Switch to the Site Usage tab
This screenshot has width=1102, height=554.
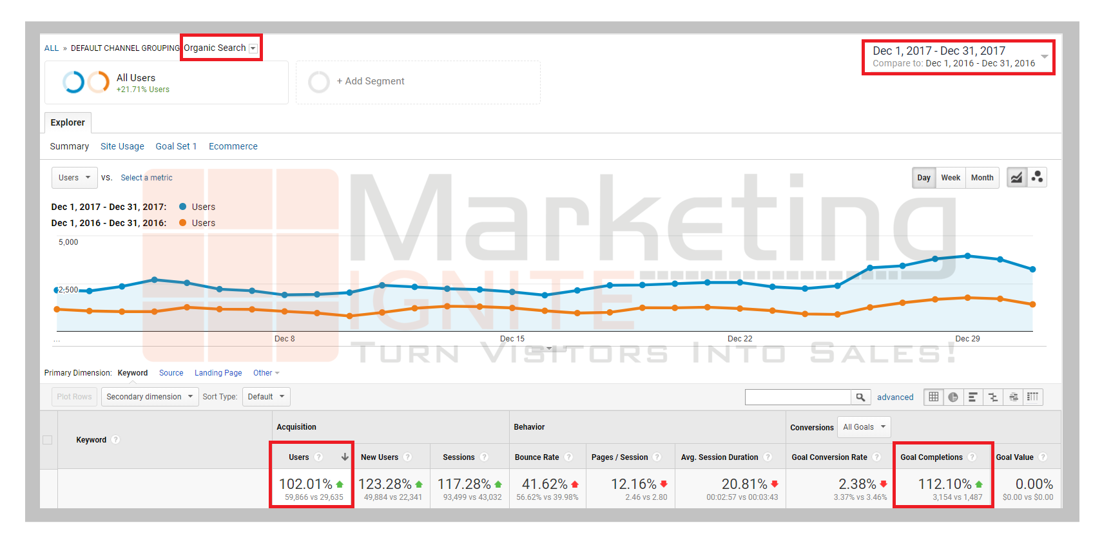[x=122, y=146]
